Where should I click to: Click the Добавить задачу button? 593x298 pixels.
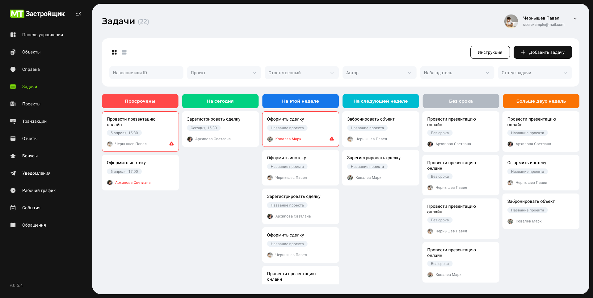pos(543,52)
